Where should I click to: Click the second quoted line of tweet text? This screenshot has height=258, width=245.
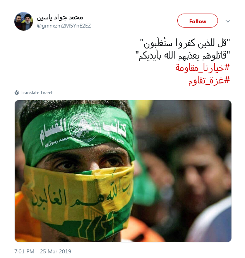(x=183, y=56)
